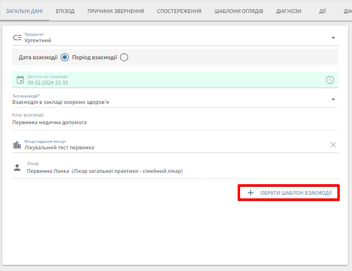Image resolution: width=352 pixels, height=271 pixels.
Task: Click the ЗАГАЛЬНІ ДАНІ tab
Action: (x=24, y=11)
